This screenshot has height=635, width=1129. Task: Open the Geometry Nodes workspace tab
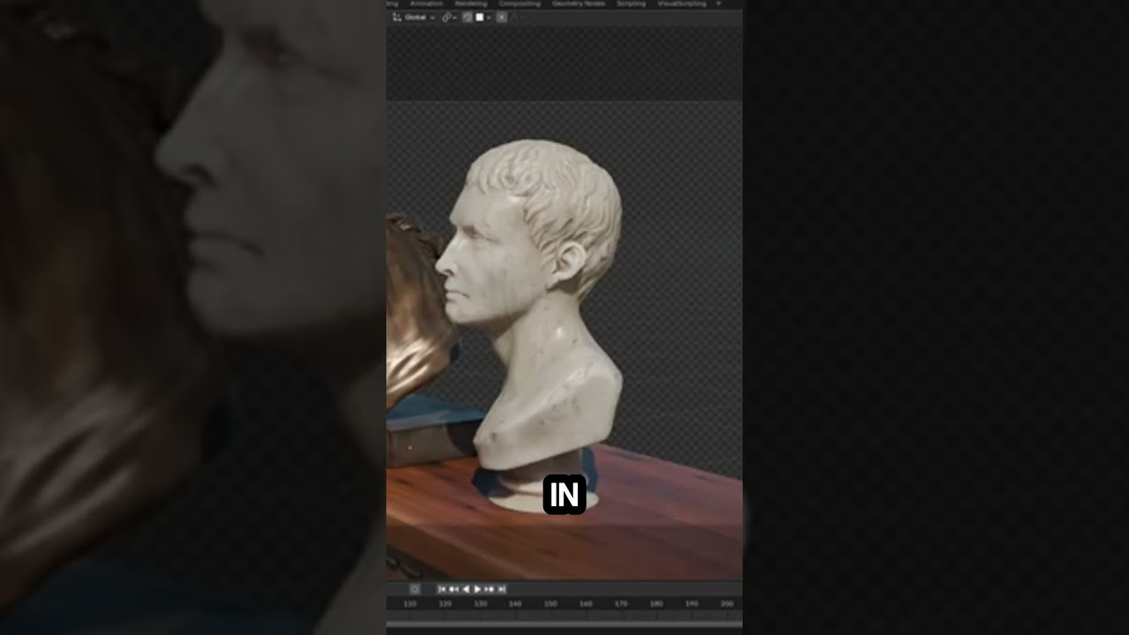(579, 4)
